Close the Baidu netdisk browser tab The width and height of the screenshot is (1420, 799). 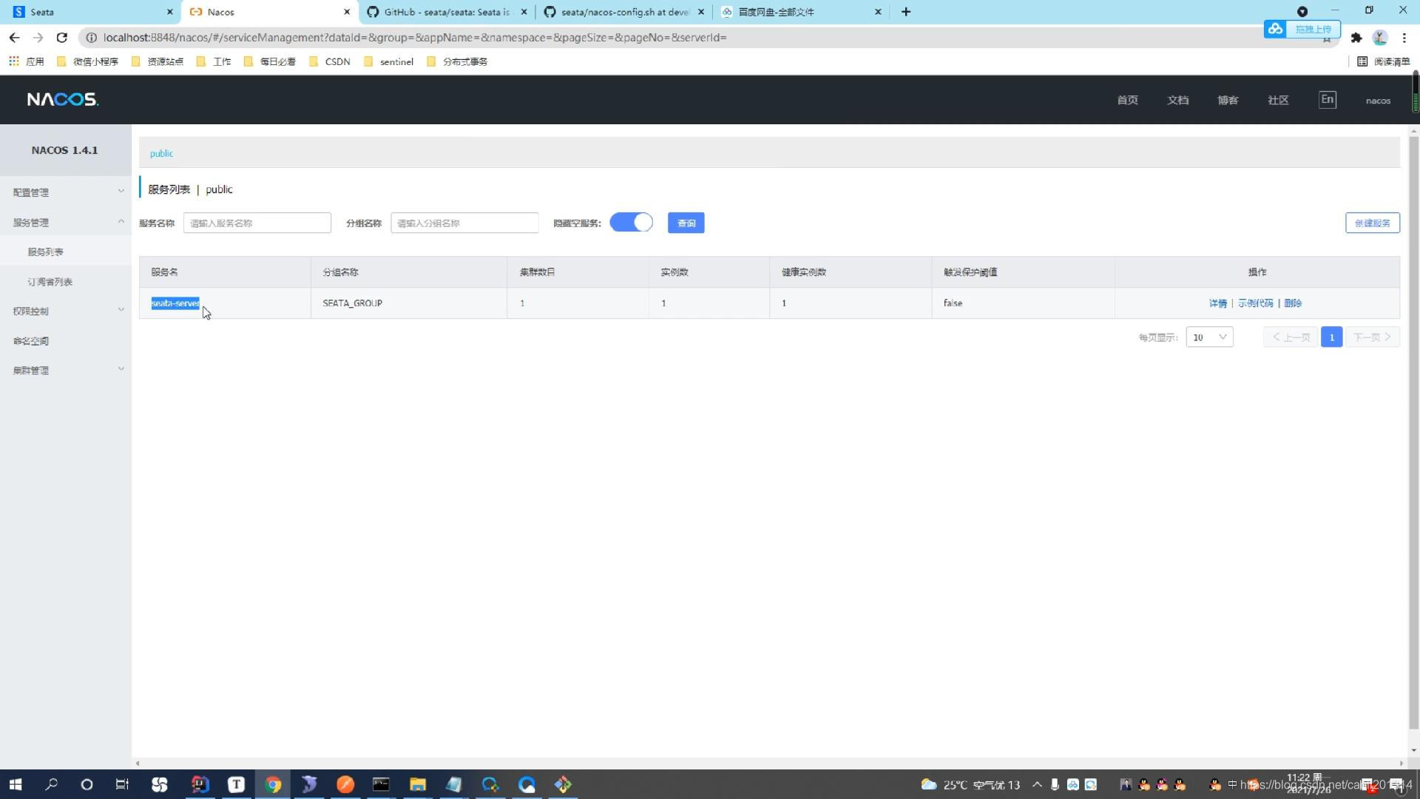pos(878,12)
